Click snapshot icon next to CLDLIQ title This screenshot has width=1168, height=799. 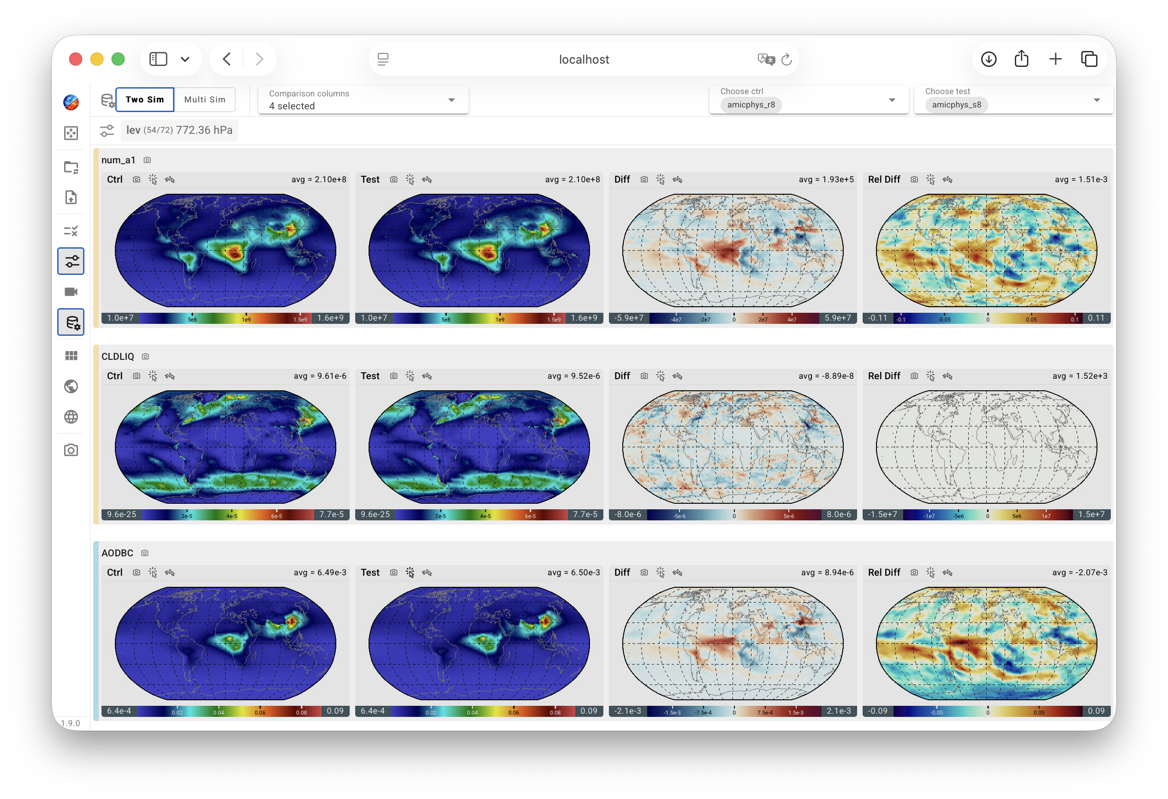[145, 357]
